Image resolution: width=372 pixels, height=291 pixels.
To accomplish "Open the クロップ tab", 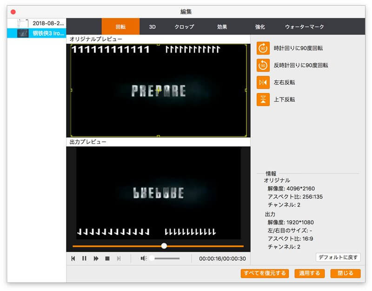I will (x=184, y=27).
